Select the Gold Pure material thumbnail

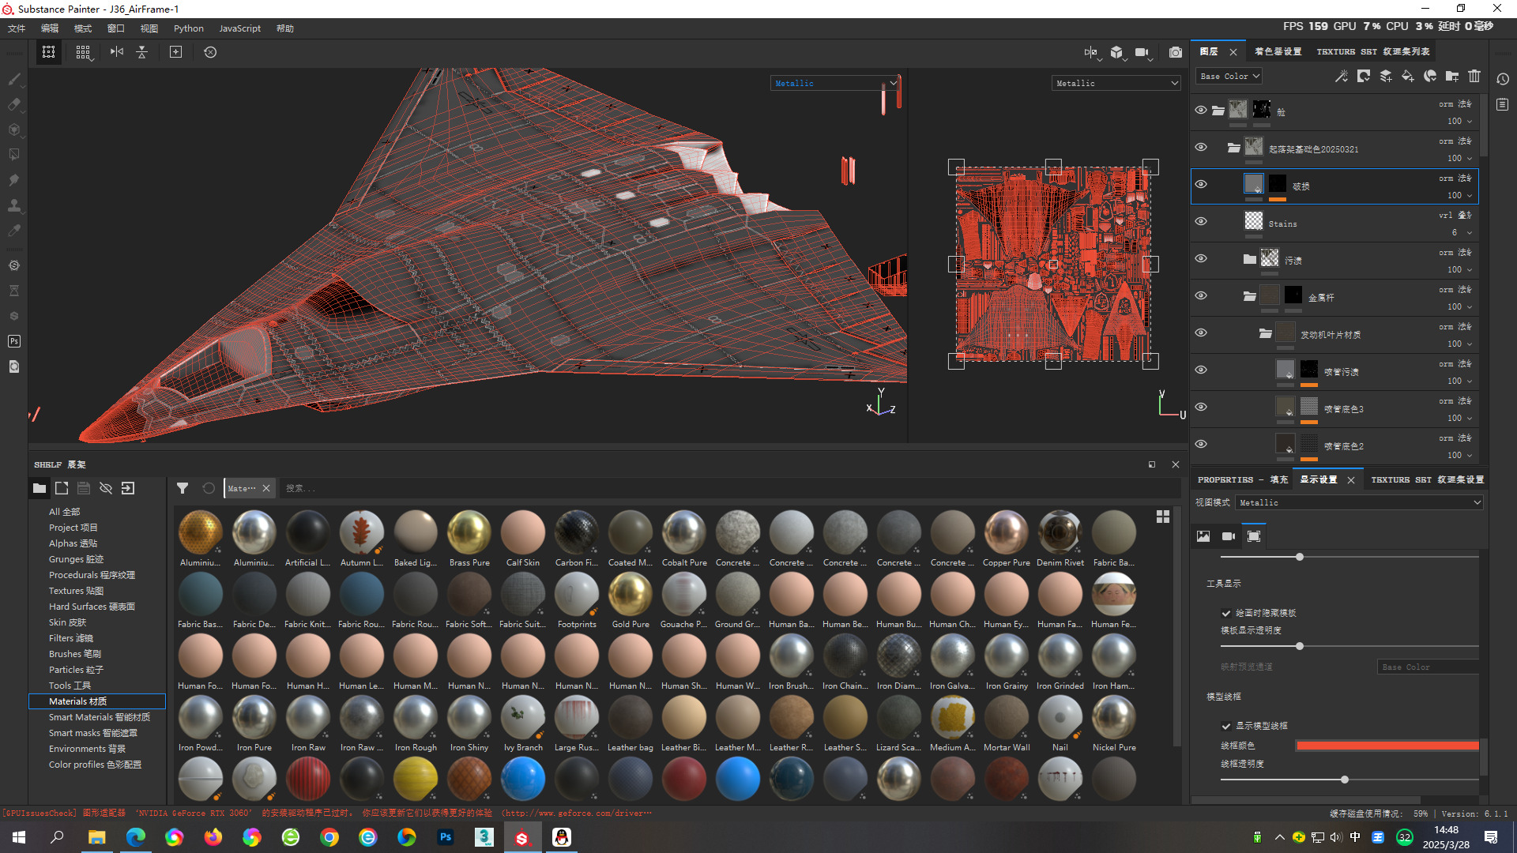point(631,594)
